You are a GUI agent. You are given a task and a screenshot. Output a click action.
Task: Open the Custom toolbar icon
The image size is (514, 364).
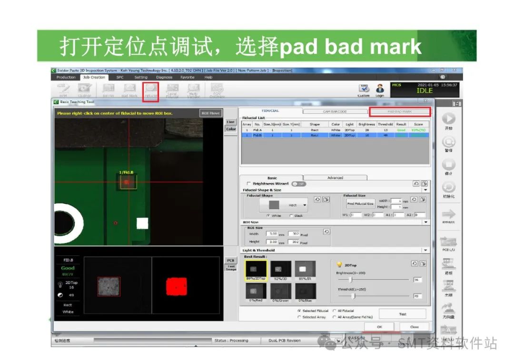364,91
